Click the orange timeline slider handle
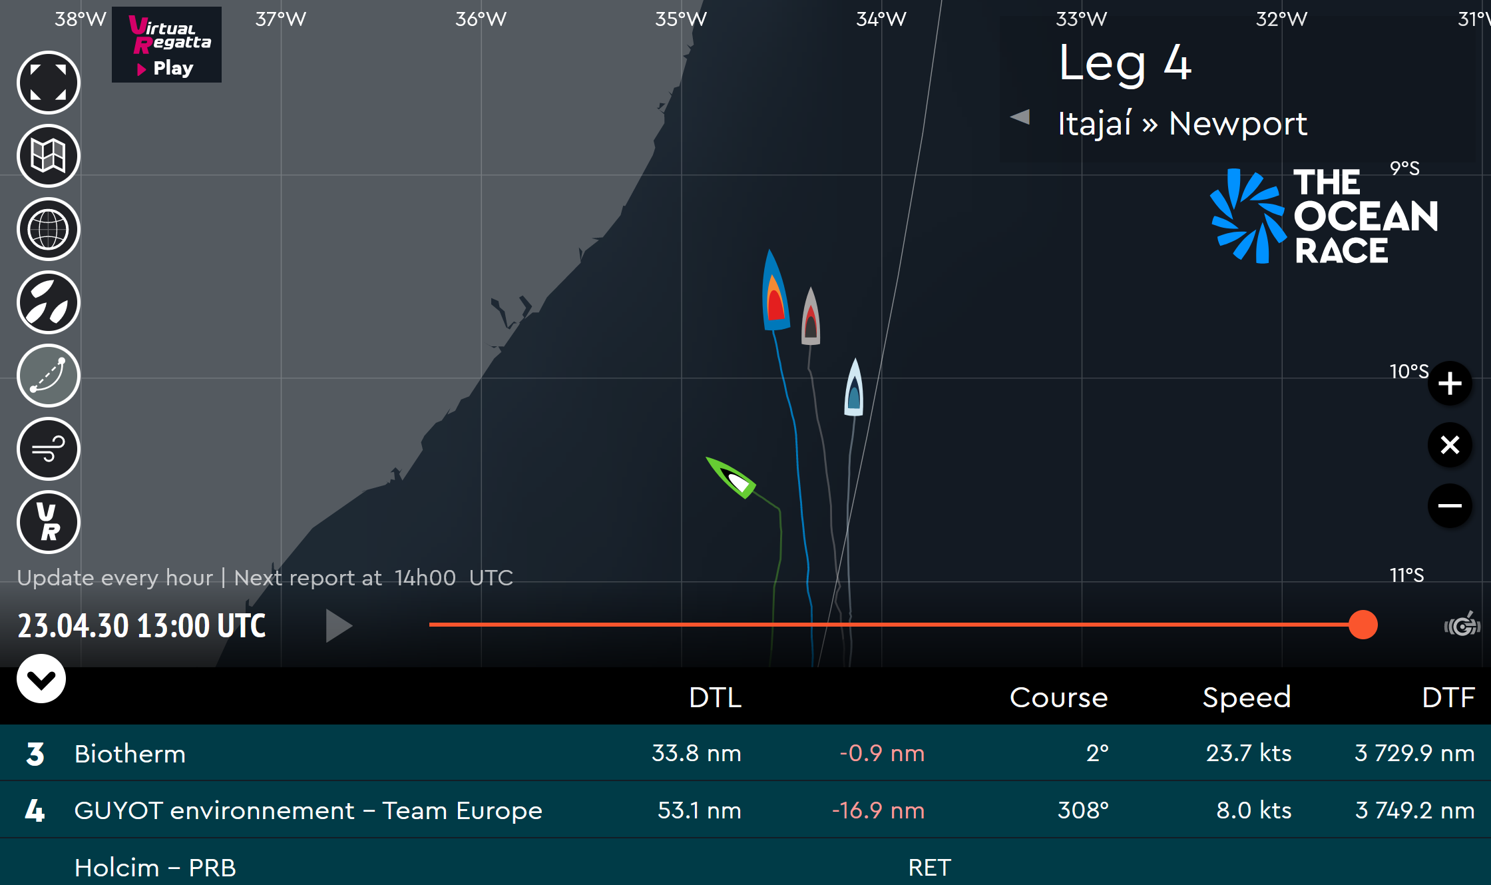Screen dimensions: 1491x885 coord(1363,625)
